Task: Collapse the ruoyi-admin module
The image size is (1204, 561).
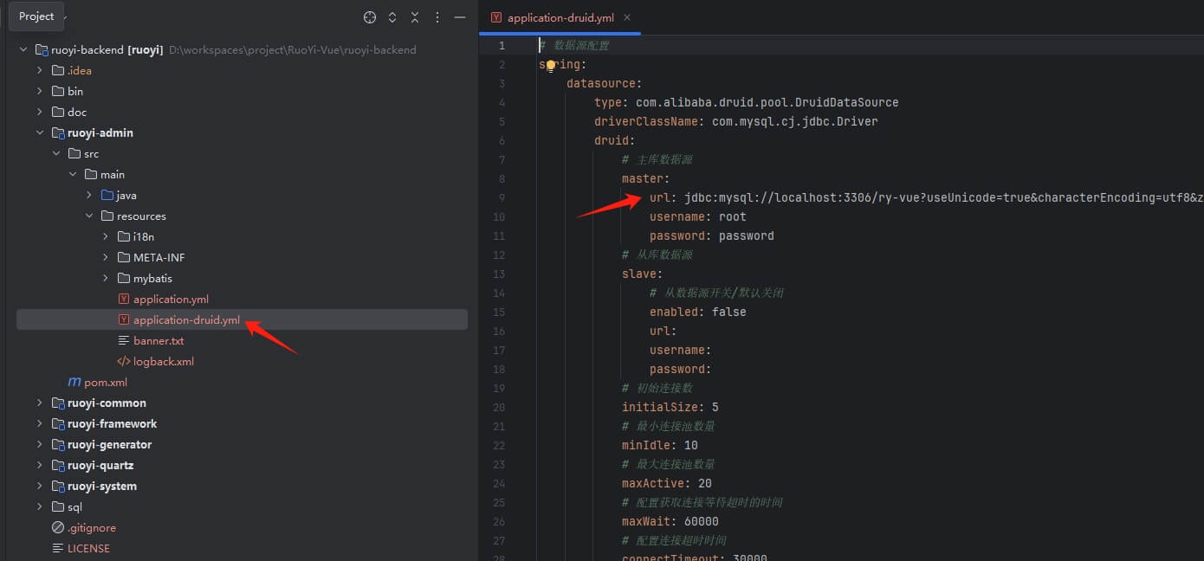Action: (x=40, y=133)
